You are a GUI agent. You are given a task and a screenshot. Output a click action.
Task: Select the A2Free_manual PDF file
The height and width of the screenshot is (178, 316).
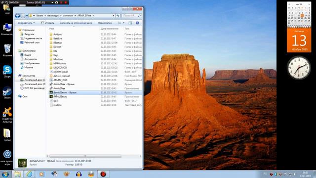pos(61,76)
